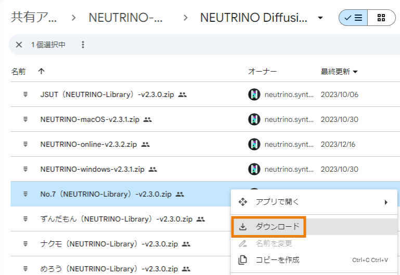Screen dimensions: 400x275
Task: Open the three-dot more actions menu
Action: pyautogui.click(x=83, y=45)
